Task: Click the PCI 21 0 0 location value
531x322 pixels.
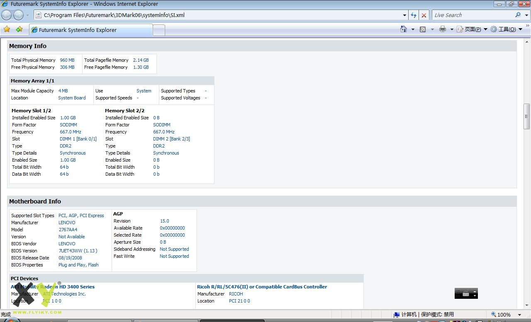Action: (239, 301)
